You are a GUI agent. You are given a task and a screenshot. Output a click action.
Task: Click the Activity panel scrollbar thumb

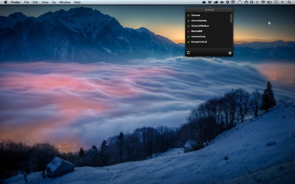[x=231, y=18]
